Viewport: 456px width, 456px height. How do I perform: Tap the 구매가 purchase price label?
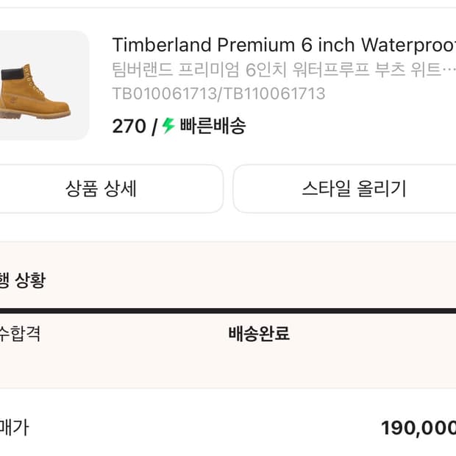(13, 427)
